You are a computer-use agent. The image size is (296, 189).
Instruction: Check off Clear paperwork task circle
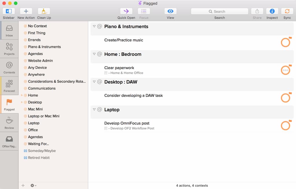click(x=285, y=70)
